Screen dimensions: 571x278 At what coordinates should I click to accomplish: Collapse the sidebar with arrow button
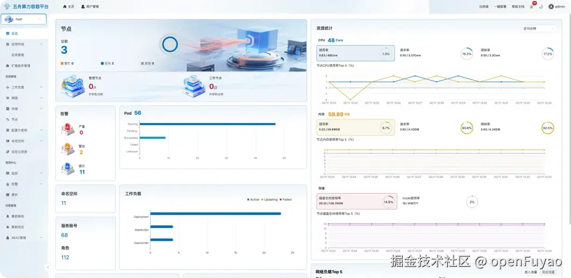pos(48,267)
